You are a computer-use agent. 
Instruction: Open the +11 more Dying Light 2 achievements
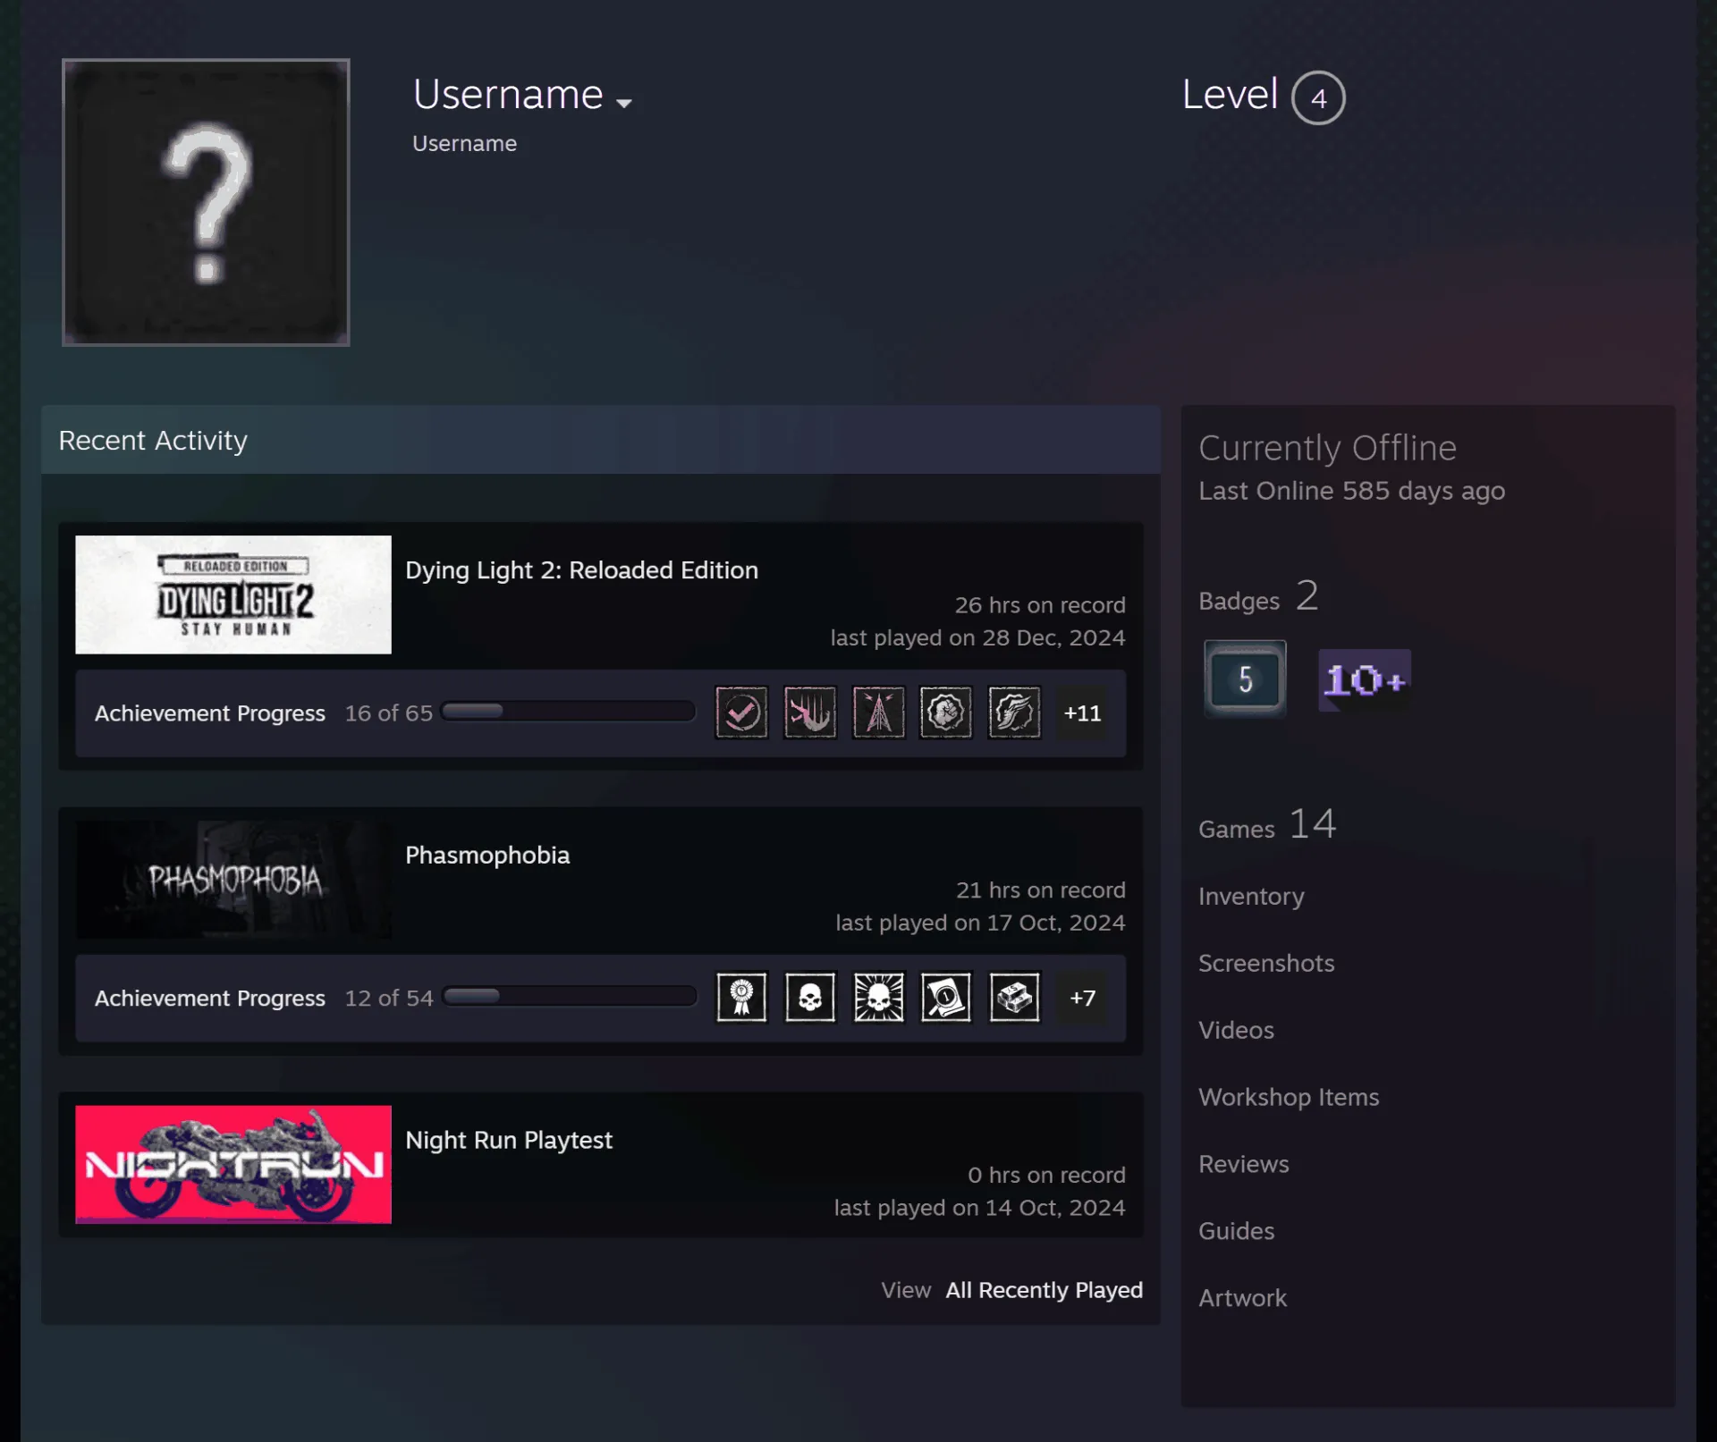click(1082, 713)
